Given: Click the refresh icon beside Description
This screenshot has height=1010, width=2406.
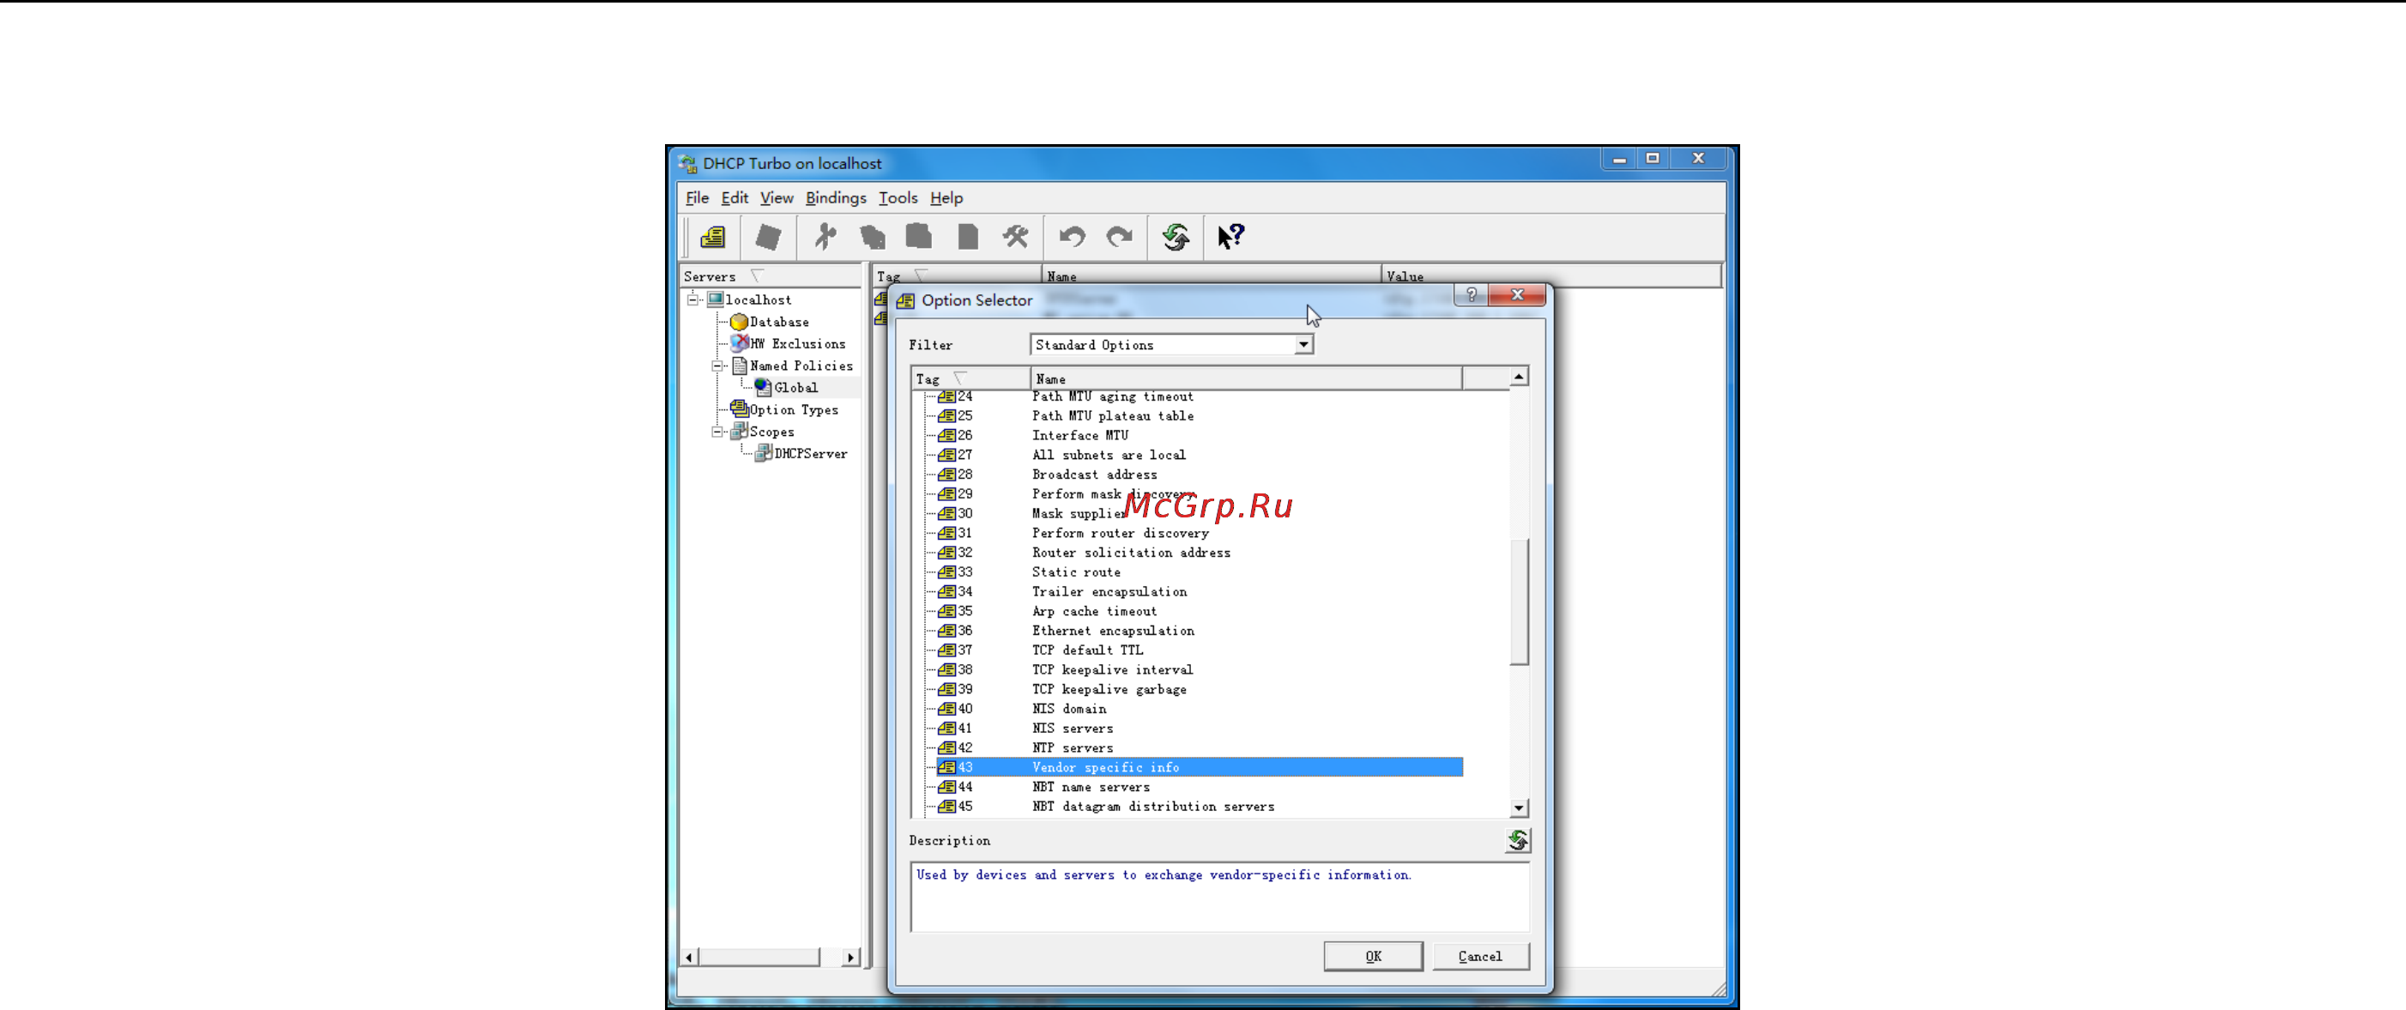Looking at the screenshot, I should [1518, 841].
